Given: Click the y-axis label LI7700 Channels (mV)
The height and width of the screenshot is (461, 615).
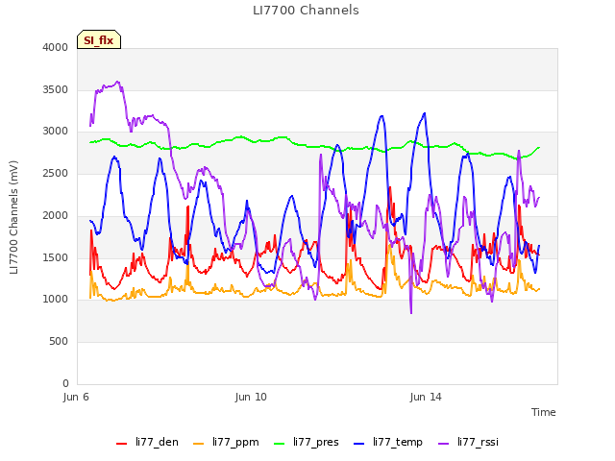Looking at the screenshot, I should click(x=13, y=217).
